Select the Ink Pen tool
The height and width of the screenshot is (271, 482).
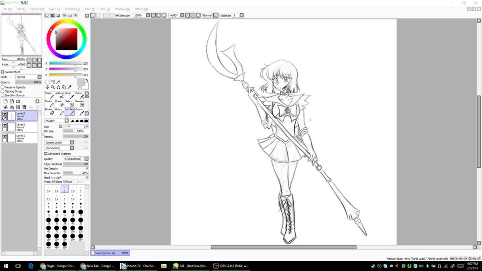click(70, 111)
